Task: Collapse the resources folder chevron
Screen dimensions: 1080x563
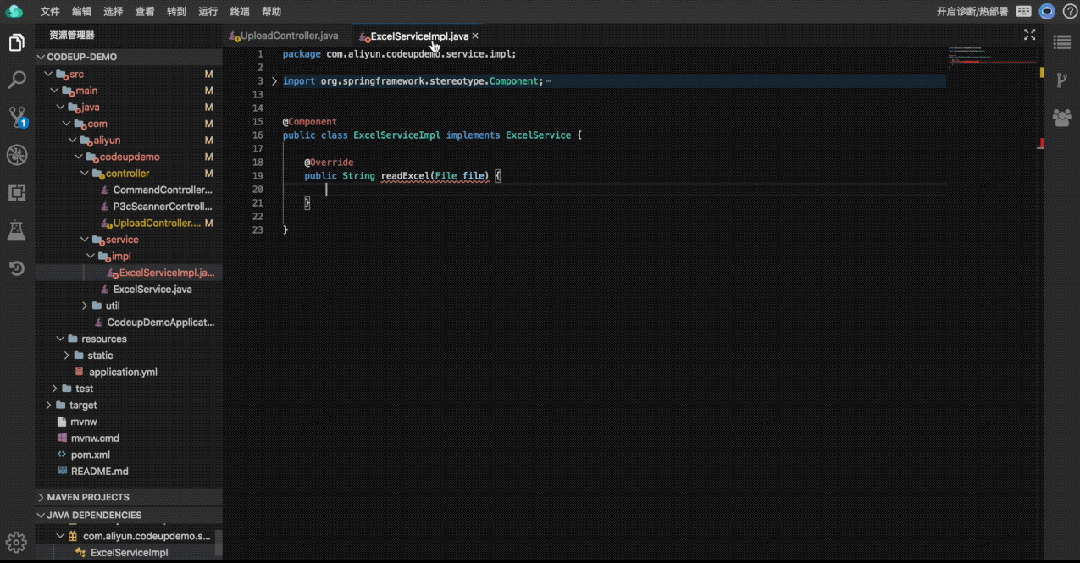Action: pyautogui.click(x=61, y=339)
